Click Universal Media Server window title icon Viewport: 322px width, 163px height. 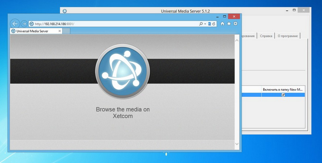(x=65, y=11)
